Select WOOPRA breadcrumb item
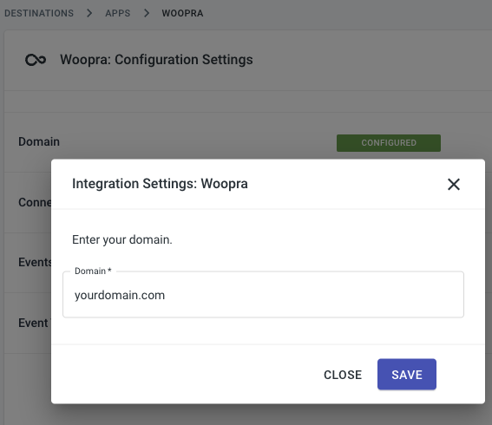Screen dimensions: 492x425 click(182, 13)
